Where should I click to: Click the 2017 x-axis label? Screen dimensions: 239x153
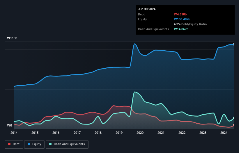pyautogui.click(x=77, y=133)
